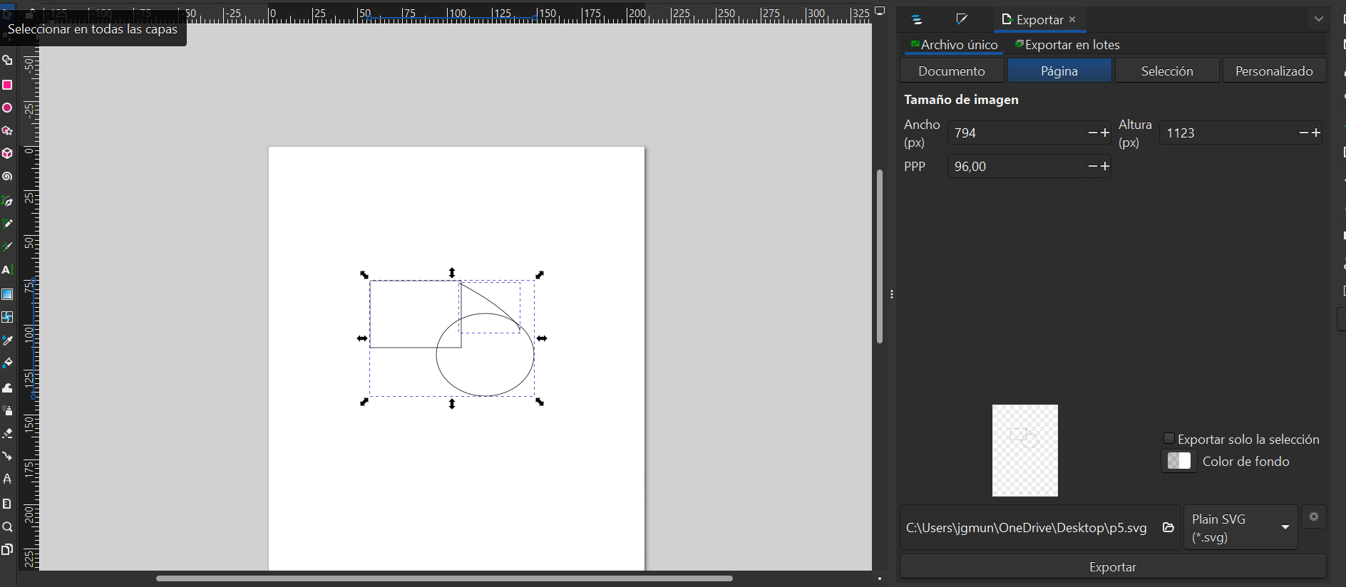Set export area to Documento
Viewport: 1346px width, 587px height.
[x=951, y=71]
